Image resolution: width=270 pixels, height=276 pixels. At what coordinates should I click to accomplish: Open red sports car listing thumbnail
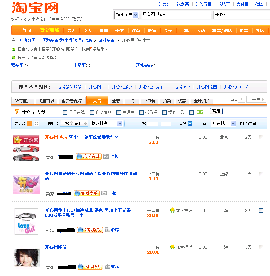click(26, 148)
